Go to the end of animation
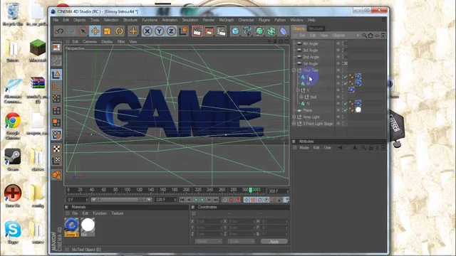 (x=215, y=200)
